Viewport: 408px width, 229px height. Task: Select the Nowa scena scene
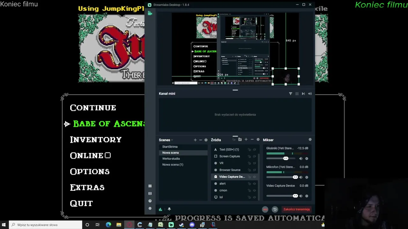point(183,153)
